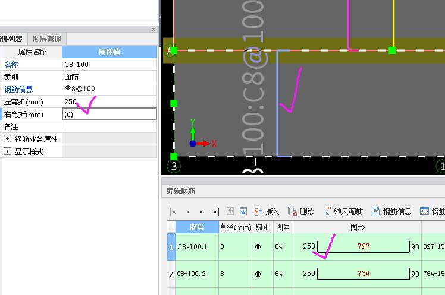Image resolution: width=445 pixels, height=295 pixels.
Task: Click the XY coordinate axis indicator
Action: click(x=202, y=134)
